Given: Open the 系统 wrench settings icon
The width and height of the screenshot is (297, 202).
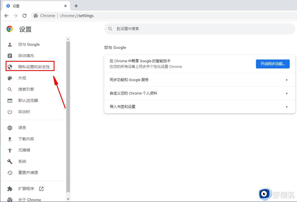Looking at the screenshot, I should [x=10, y=161].
